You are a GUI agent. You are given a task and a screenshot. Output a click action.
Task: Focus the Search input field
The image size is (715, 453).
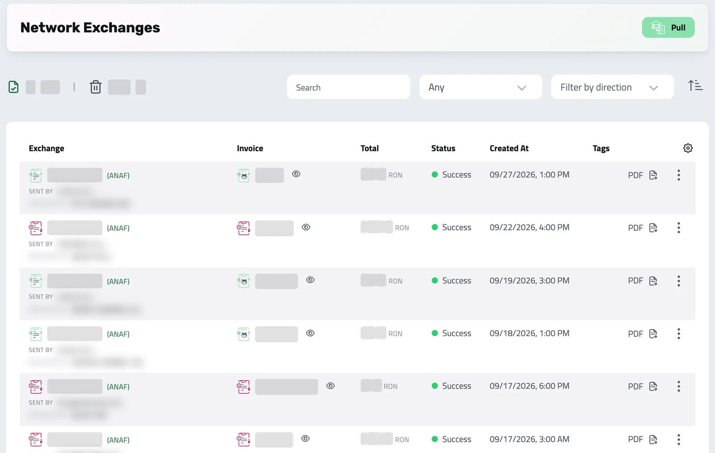tap(349, 87)
